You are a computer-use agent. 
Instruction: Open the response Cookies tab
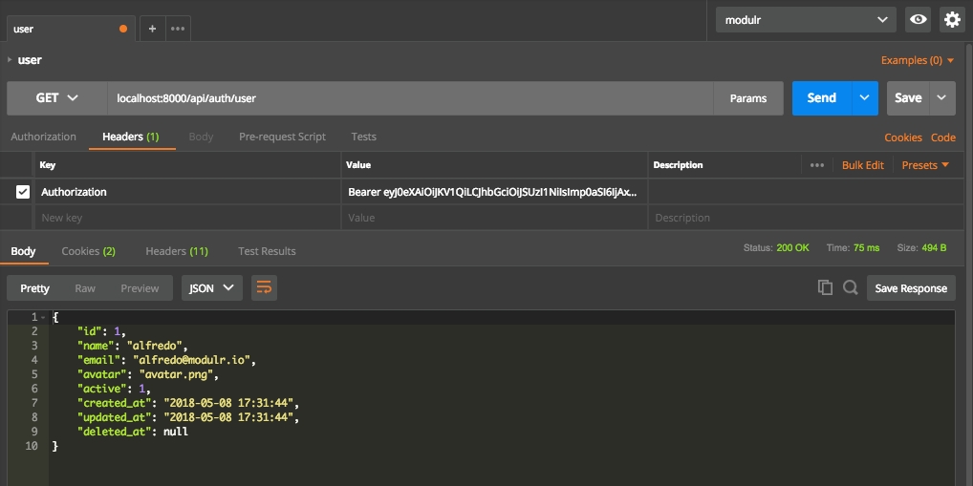coord(88,251)
